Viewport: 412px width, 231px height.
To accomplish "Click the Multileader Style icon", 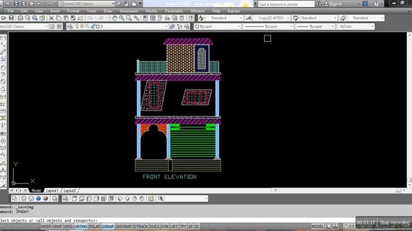I will coord(342,18).
